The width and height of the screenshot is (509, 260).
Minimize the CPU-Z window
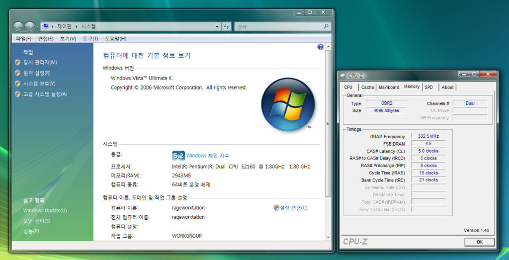pos(464,75)
